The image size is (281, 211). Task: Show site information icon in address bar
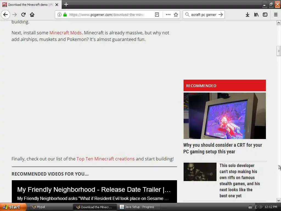(60, 15)
